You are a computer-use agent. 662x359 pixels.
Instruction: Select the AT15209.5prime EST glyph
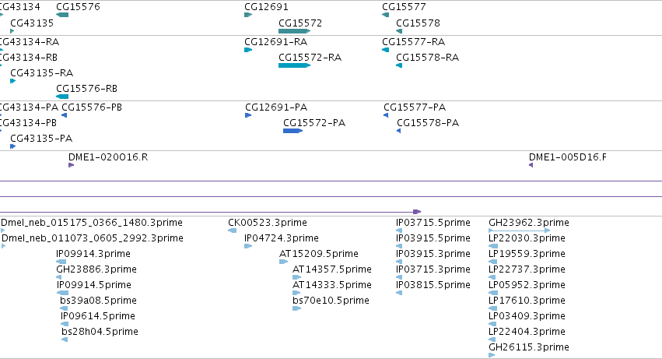pyautogui.click(x=283, y=262)
